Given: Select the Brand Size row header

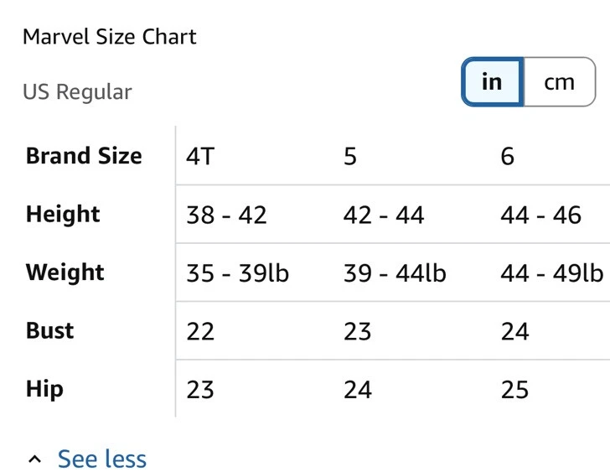Looking at the screenshot, I should 84,156.
